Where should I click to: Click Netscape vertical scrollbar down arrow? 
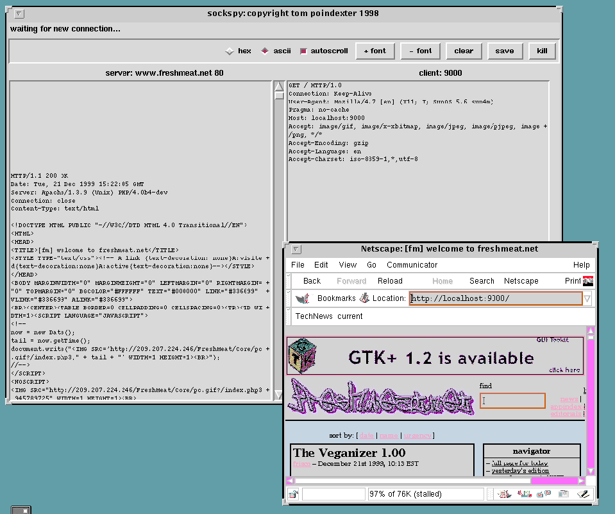click(591, 471)
